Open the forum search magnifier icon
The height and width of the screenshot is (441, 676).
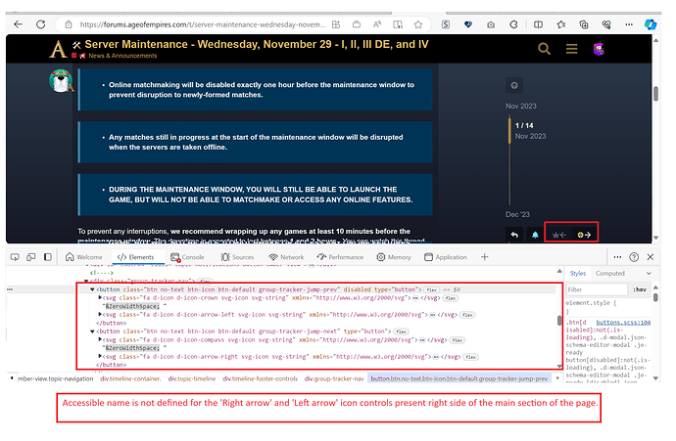[x=544, y=49]
